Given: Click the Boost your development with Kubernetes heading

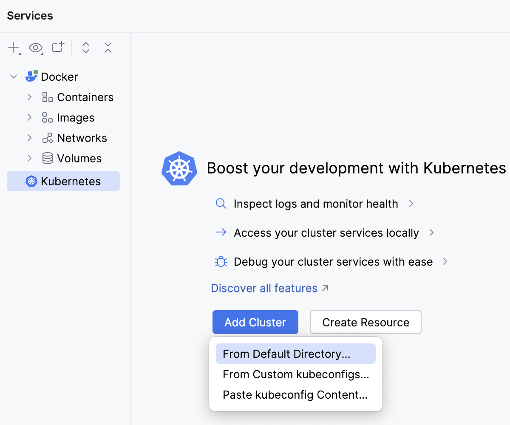Looking at the screenshot, I should [x=356, y=168].
